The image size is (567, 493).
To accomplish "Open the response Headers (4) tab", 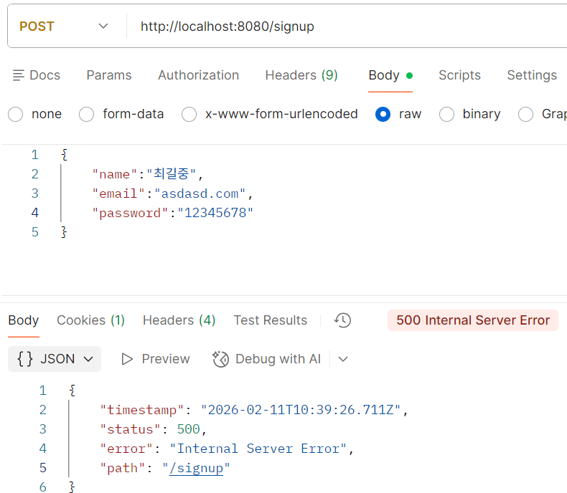I will pyautogui.click(x=179, y=320).
